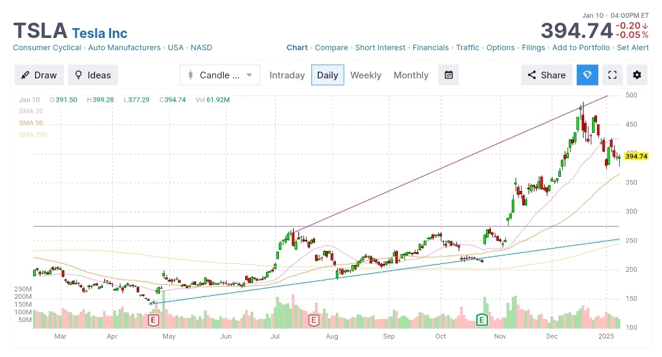Open the Traffic link
Screen dimensions: 662x357
pos(467,48)
